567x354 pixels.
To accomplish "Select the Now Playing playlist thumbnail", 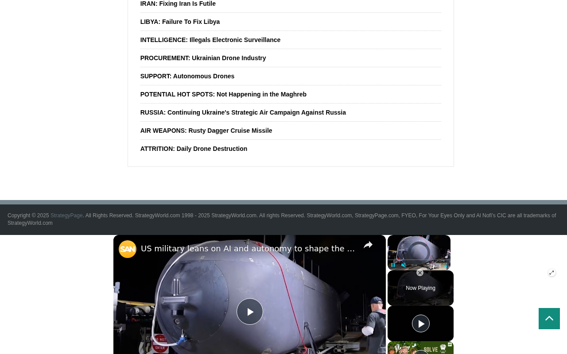I will (x=420, y=288).
